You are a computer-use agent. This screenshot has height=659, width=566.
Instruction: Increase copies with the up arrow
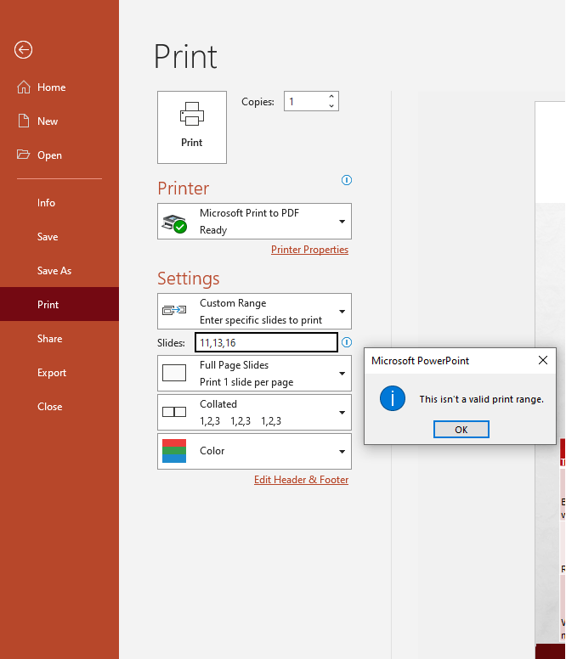pos(331,97)
